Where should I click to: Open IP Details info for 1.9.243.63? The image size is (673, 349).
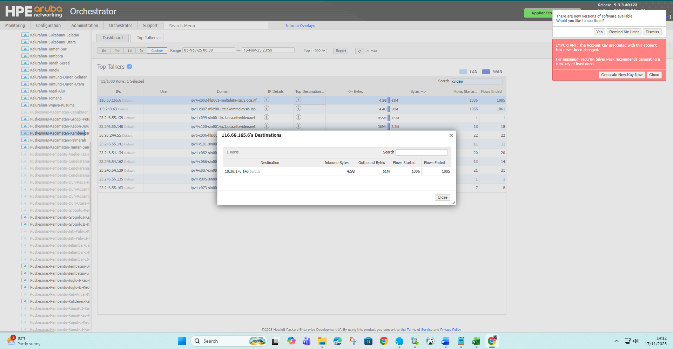[267, 109]
